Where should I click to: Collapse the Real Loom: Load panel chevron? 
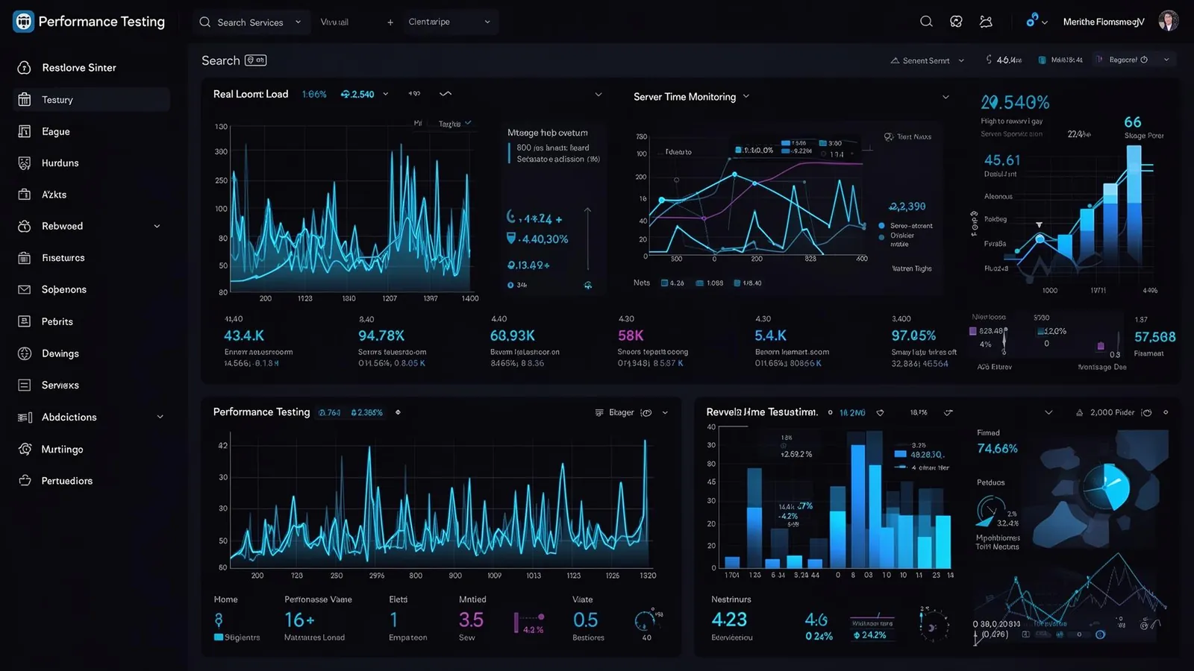click(x=598, y=95)
